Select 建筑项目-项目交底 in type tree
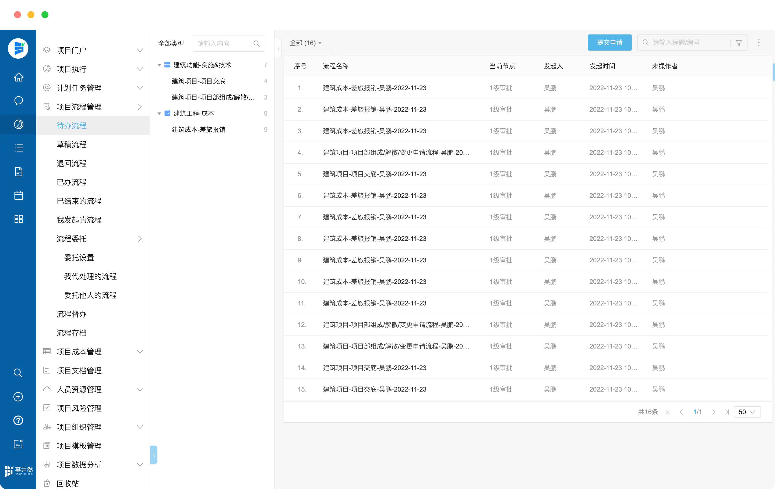 coord(198,81)
